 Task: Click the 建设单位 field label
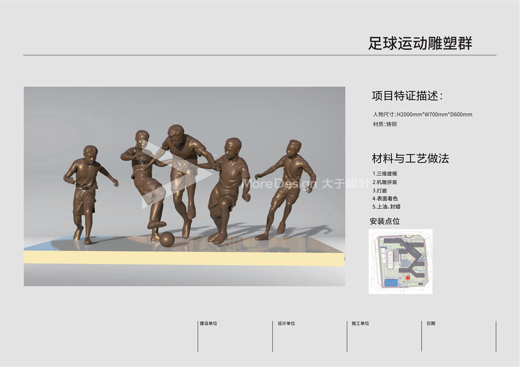[x=209, y=323]
